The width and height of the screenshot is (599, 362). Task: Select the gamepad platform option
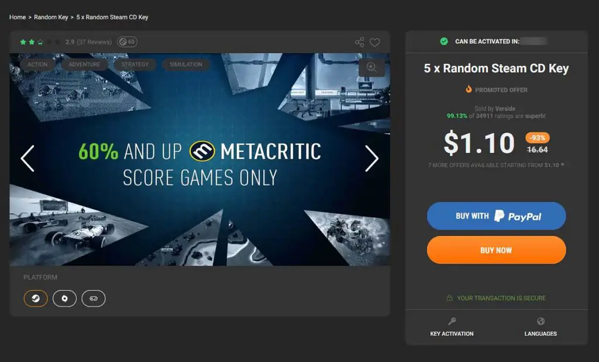click(94, 298)
